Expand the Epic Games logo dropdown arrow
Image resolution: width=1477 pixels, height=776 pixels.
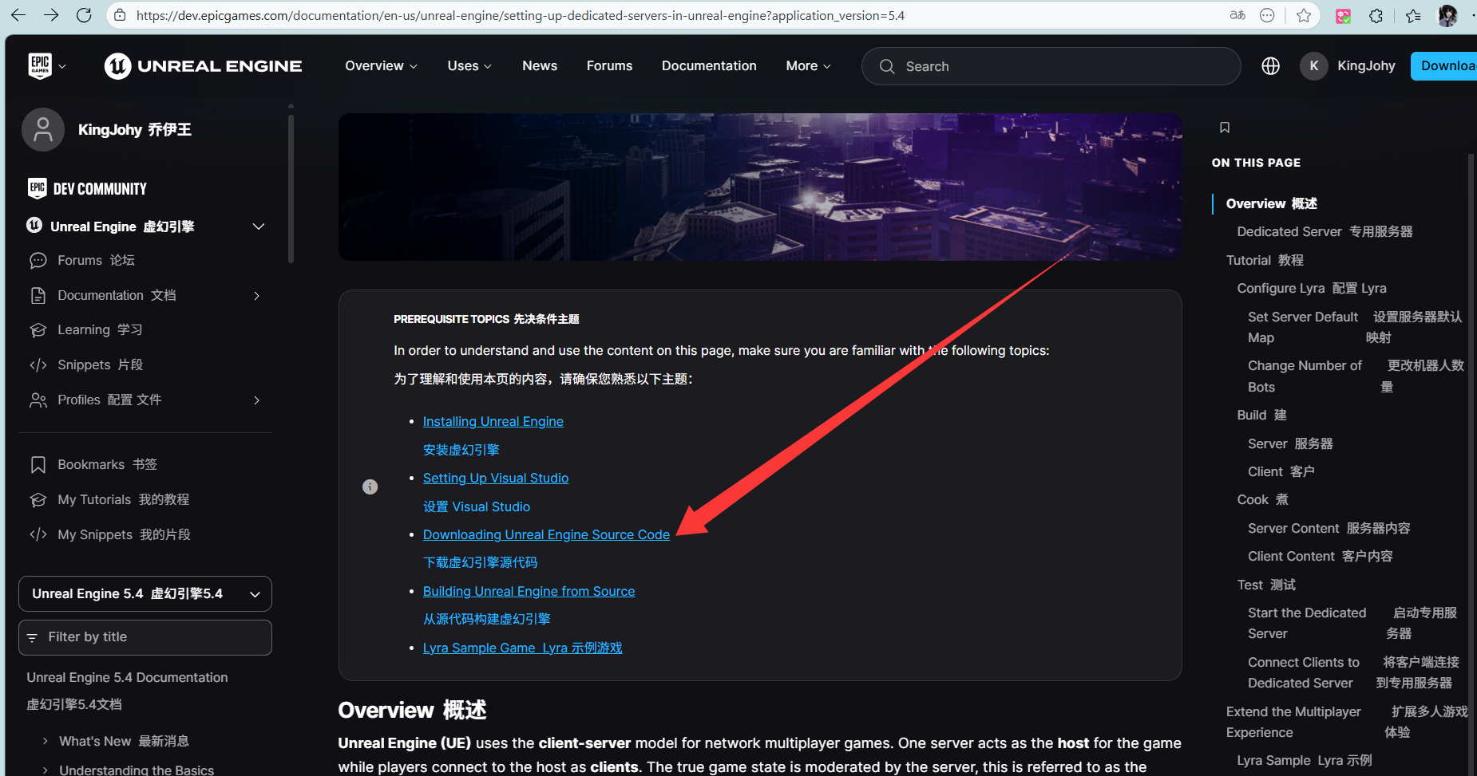pos(62,67)
